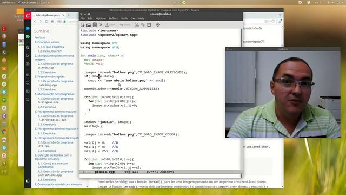Open '1.1. O que é OpenCV' link
Image resolution: width=346 pixels, height=195 pixels.
pos(51,47)
